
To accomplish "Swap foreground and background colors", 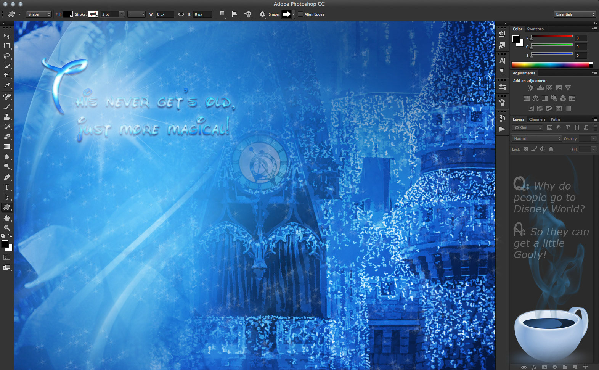I will [10, 236].
